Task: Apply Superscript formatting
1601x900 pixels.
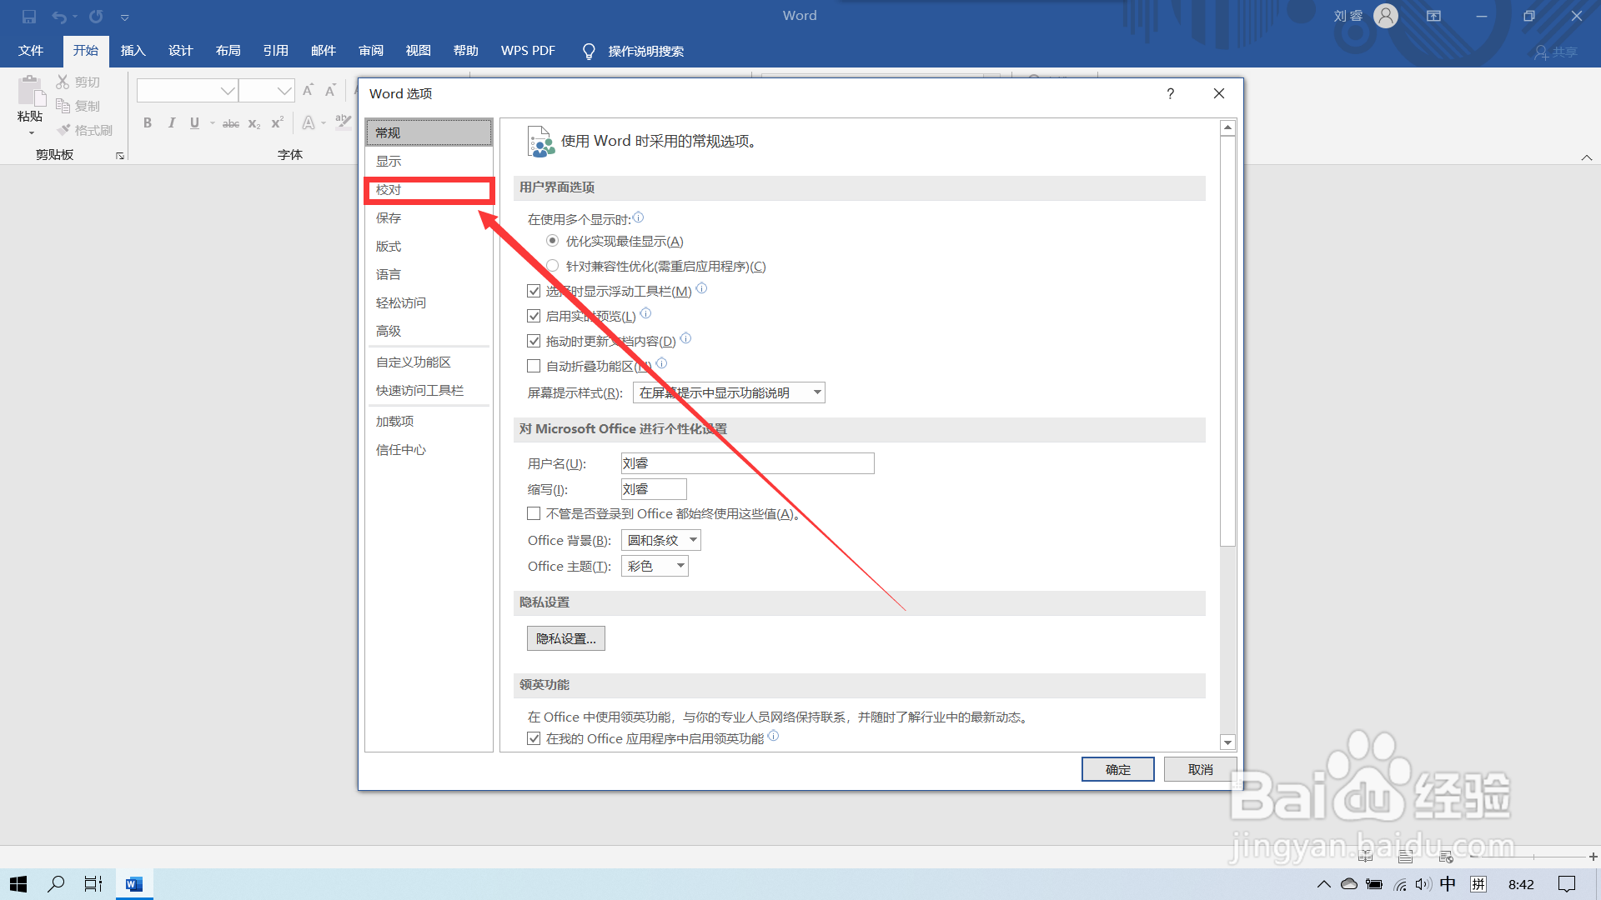Action: point(278,123)
